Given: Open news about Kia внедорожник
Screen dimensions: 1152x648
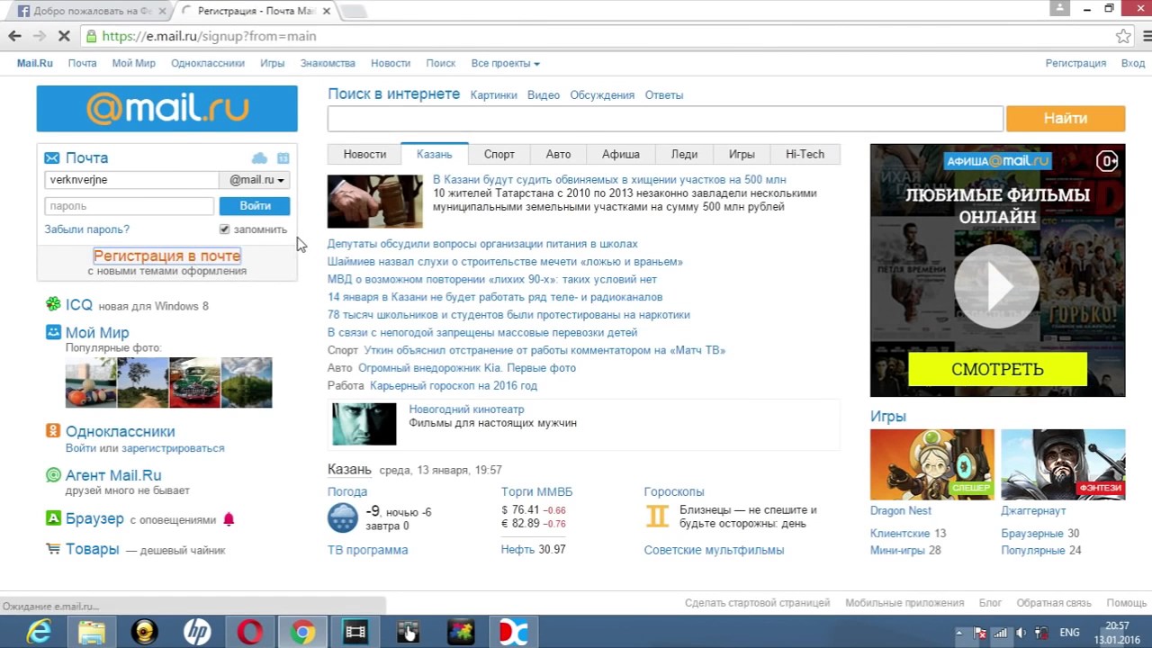Looking at the screenshot, I should pyautogui.click(x=467, y=368).
